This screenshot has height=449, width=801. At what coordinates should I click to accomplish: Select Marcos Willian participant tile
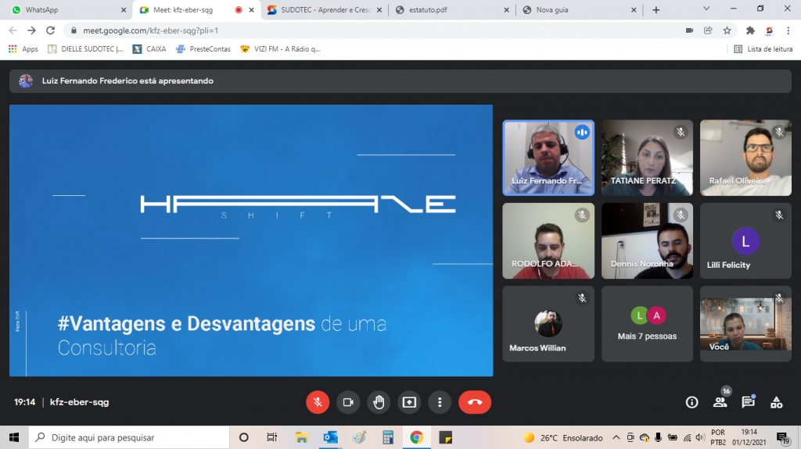pyautogui.click(x=548, y=323)
